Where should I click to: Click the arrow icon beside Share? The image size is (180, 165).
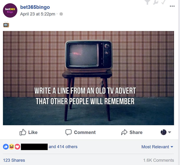click(124, 132)
